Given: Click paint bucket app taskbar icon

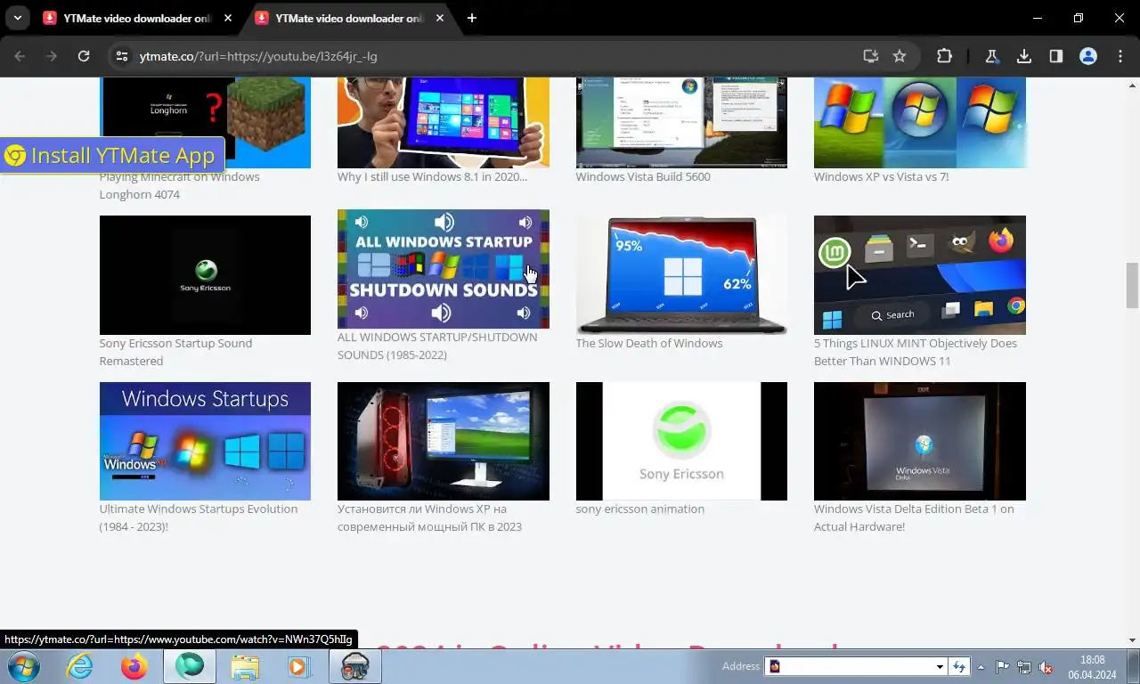Looking at the screenshot, I should tap(355, 666).
